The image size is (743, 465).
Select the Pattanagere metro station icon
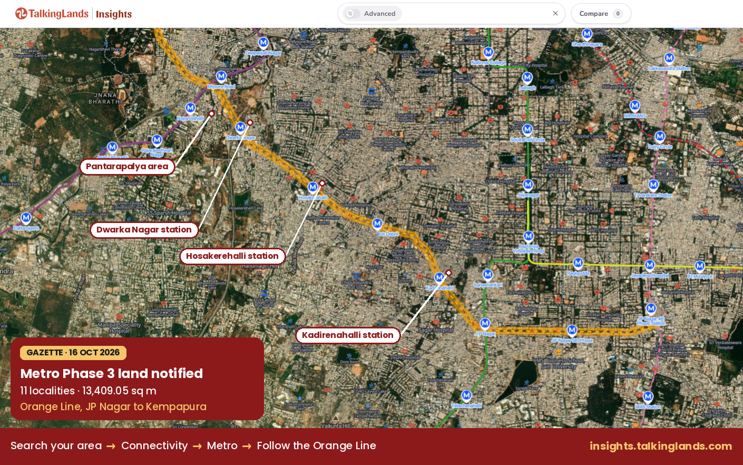point(26,217)
